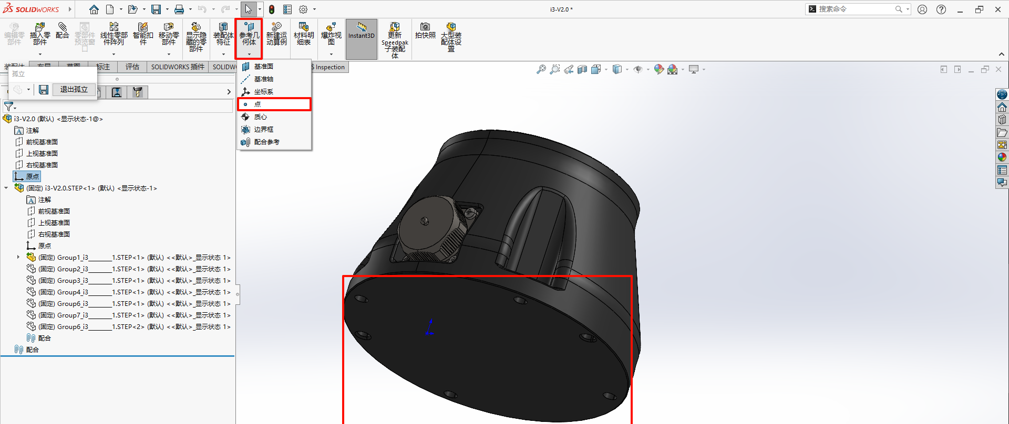Expand the SOLIDWORKS logo menu arrow
The height and width of the screenshot is (424, 1009).
point(69,9)
